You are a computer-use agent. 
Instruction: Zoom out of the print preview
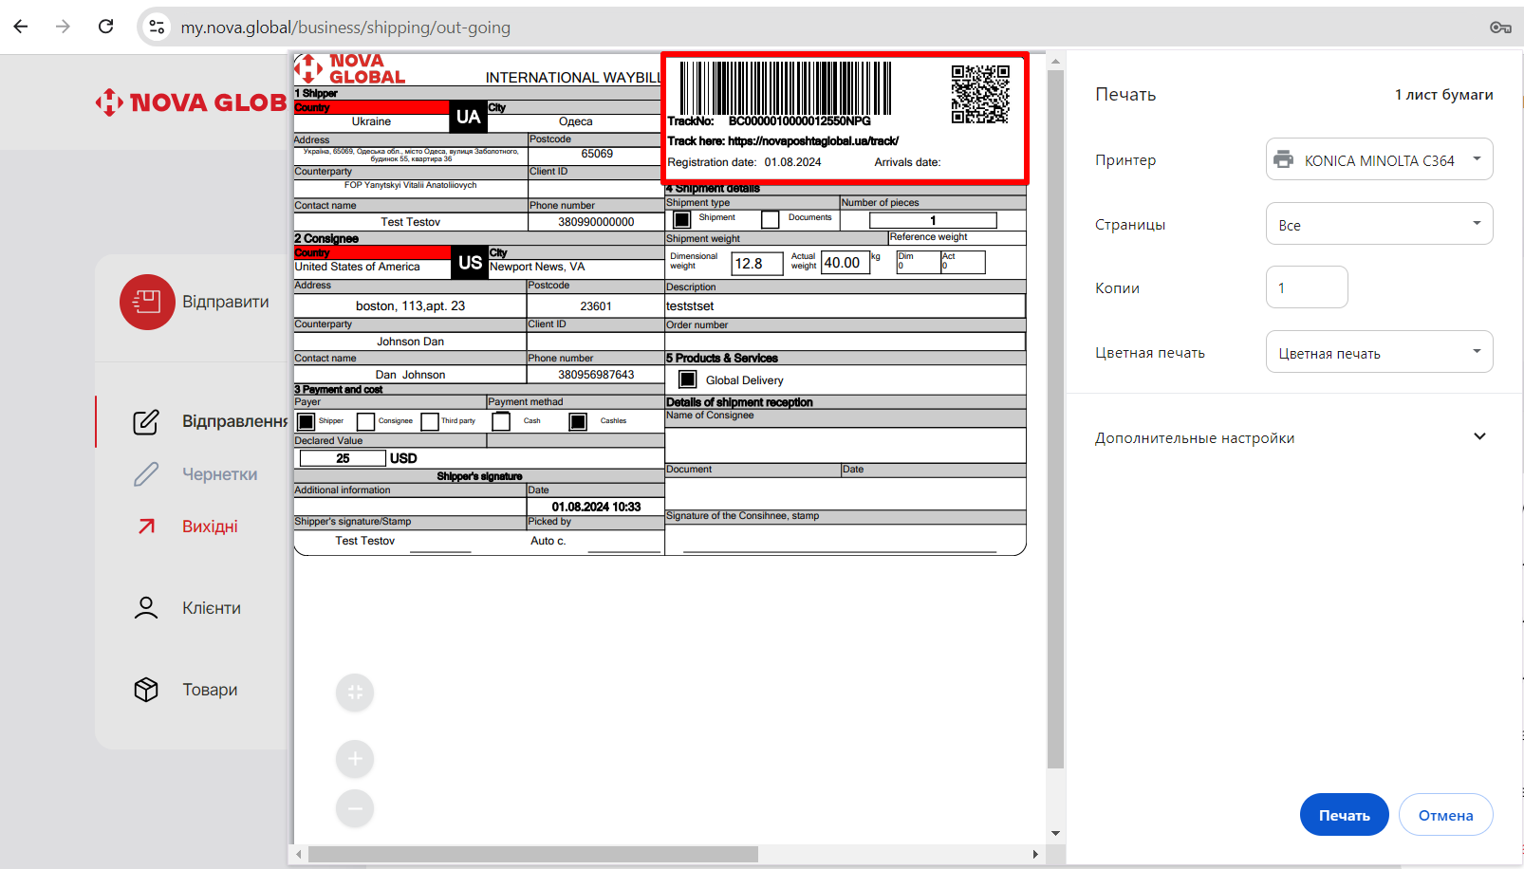355,808
